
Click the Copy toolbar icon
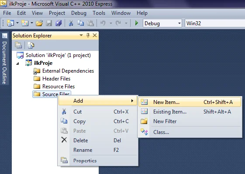point(81,23)
